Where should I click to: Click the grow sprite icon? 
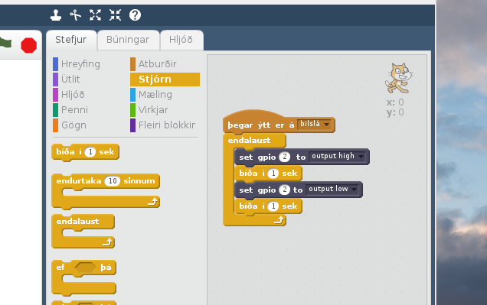96,15
